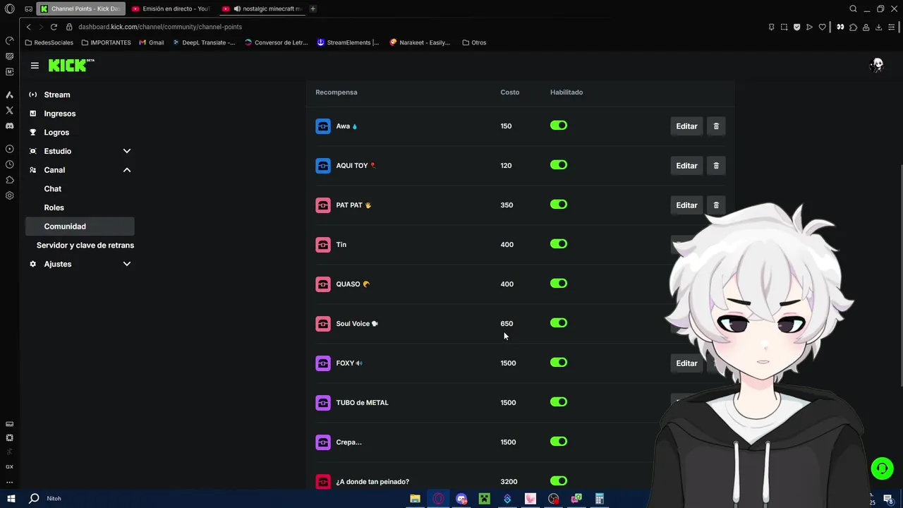903x508 pixels.
Task: Expand the Ajustes section chevron
Action: [127, 264]
